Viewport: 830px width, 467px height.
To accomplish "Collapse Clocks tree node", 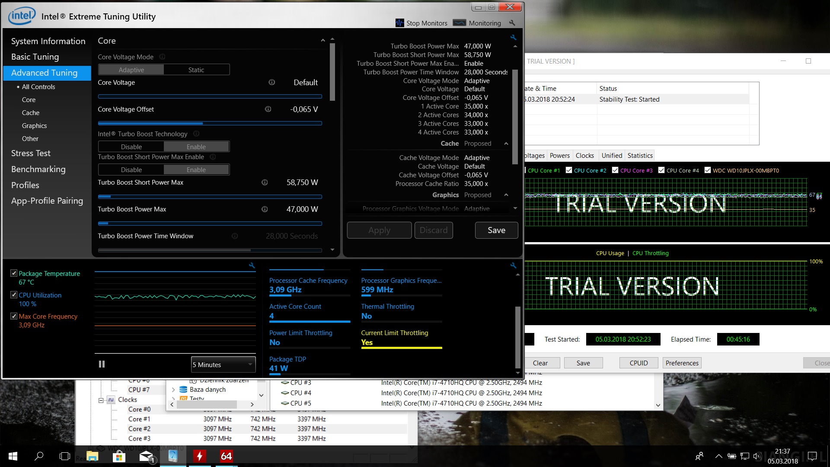I will pyautogui.click(x=101, y=400).
